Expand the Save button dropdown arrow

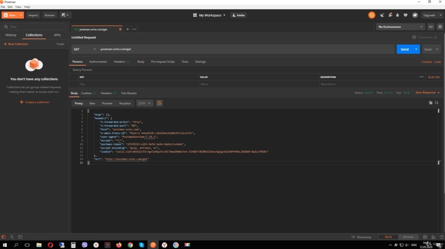437,49
